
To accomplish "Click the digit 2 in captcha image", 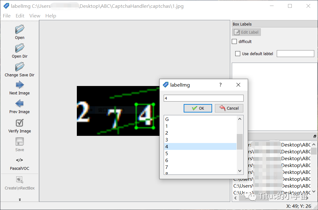I will (83, 112).
